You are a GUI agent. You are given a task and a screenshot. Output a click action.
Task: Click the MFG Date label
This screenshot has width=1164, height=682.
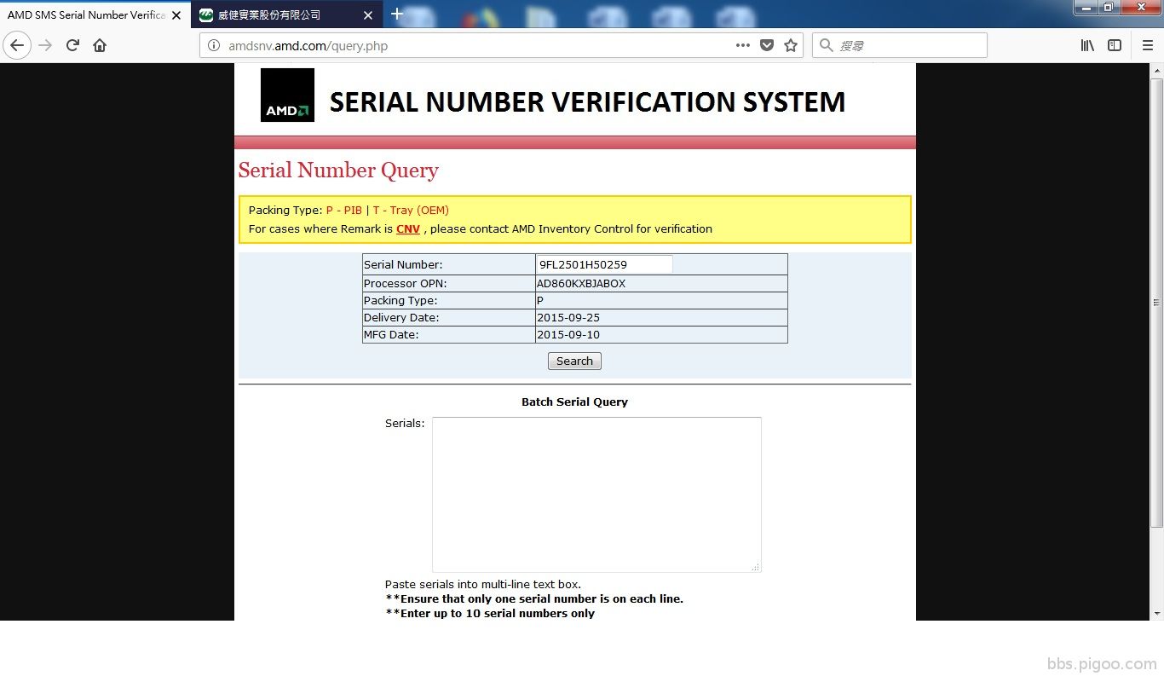click(391, 334)
